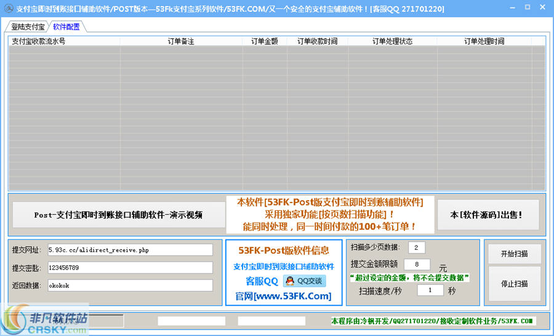Click the 订单备注 column header

point(181,41)
